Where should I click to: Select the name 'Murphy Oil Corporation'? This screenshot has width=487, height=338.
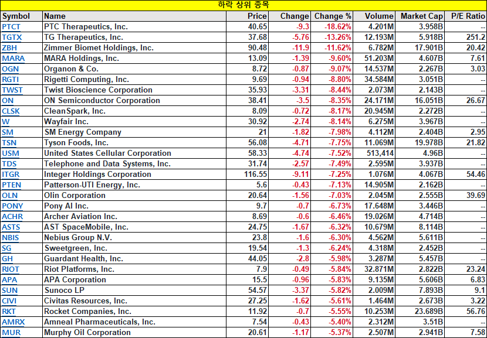pyautogui.click(x=87, y=332)
